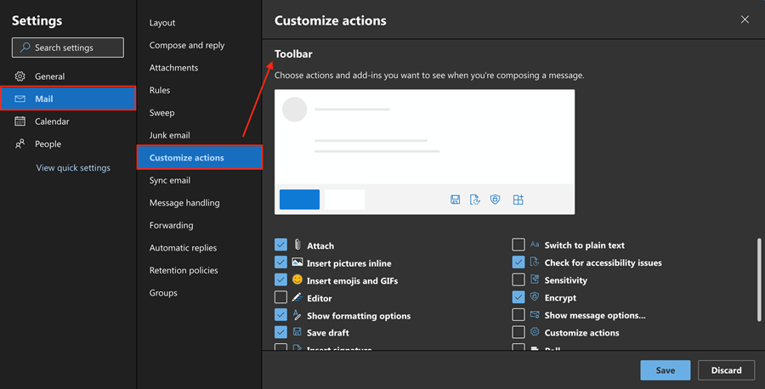Click the paperclip icon beside Attach
This screenshot has height=389, width=765.
click(x=297, y=245)
